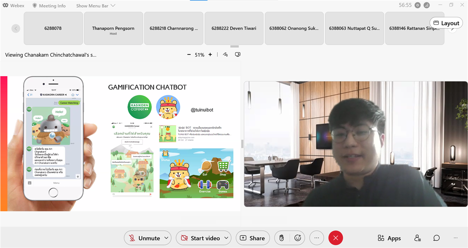This screenshot has width=468, height=248.
Task: Open the Apps panel
Action: click(389, 238)
